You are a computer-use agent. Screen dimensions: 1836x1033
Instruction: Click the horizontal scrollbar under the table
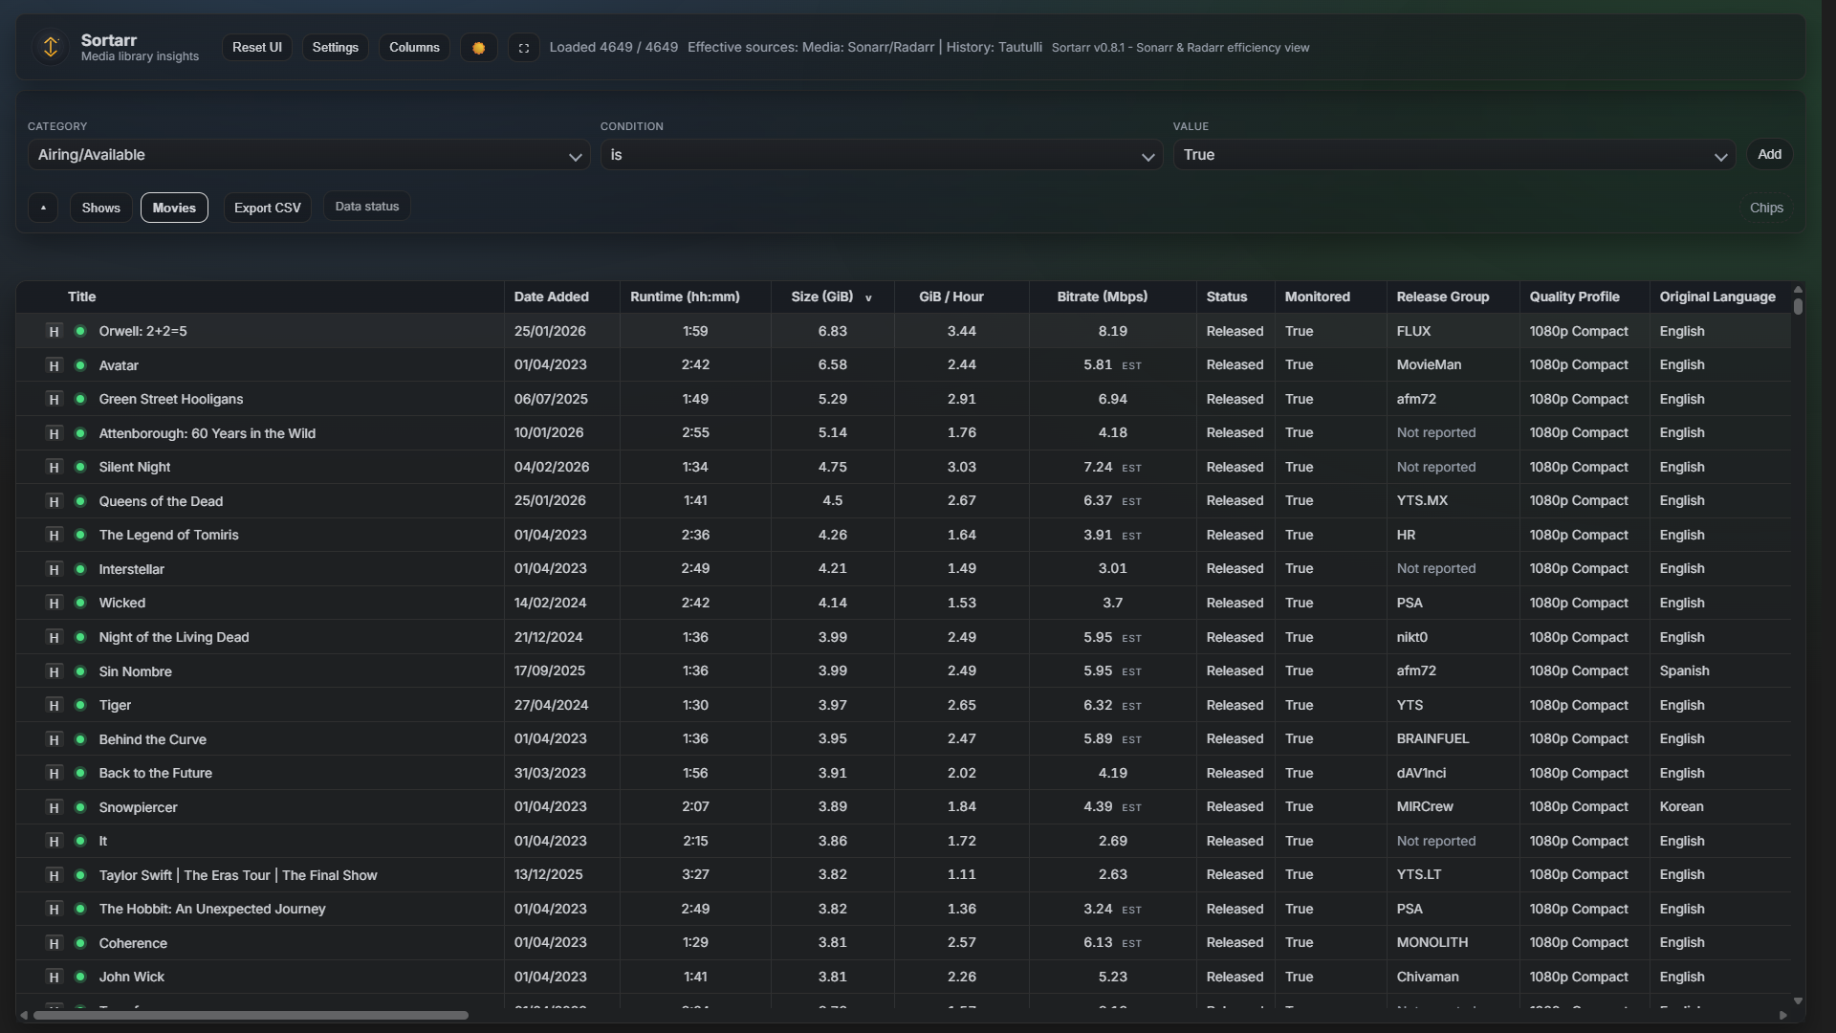click(251, 1016)
